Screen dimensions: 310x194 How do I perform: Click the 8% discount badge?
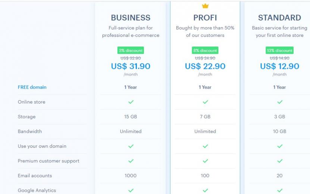tap(205, 50)
